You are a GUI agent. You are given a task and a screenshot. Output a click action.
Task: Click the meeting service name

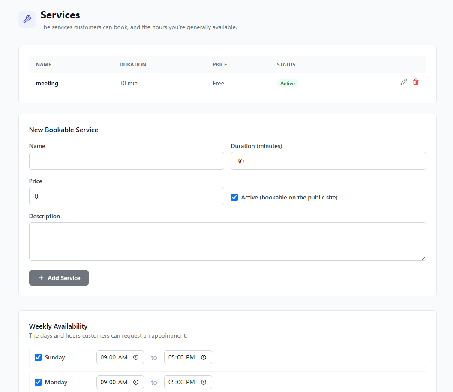pyautogui.click(x=47, y=83)
